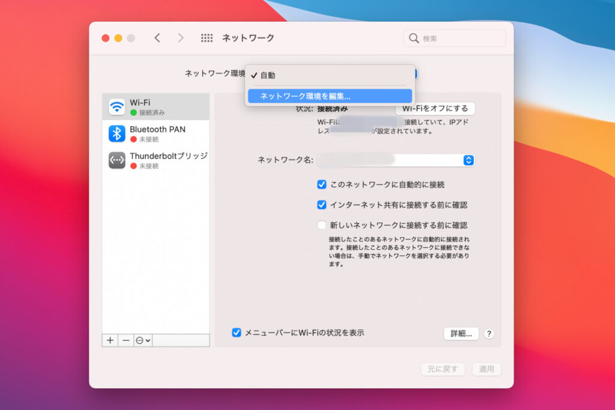Open the show-all grid icon in toolbar
The height and width of the screenshot is (410, 615).
pos(207,38)
